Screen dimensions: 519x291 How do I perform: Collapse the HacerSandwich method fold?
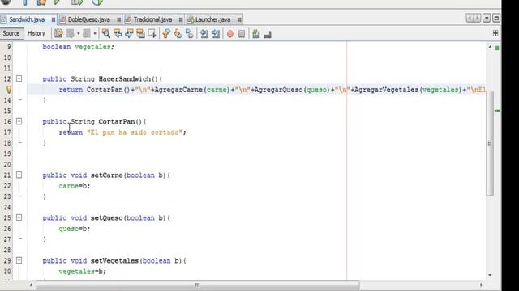(19, 78)
